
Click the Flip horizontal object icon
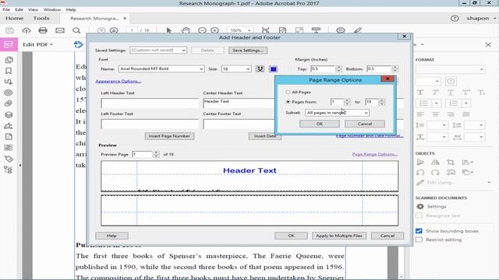click(435, 163)
